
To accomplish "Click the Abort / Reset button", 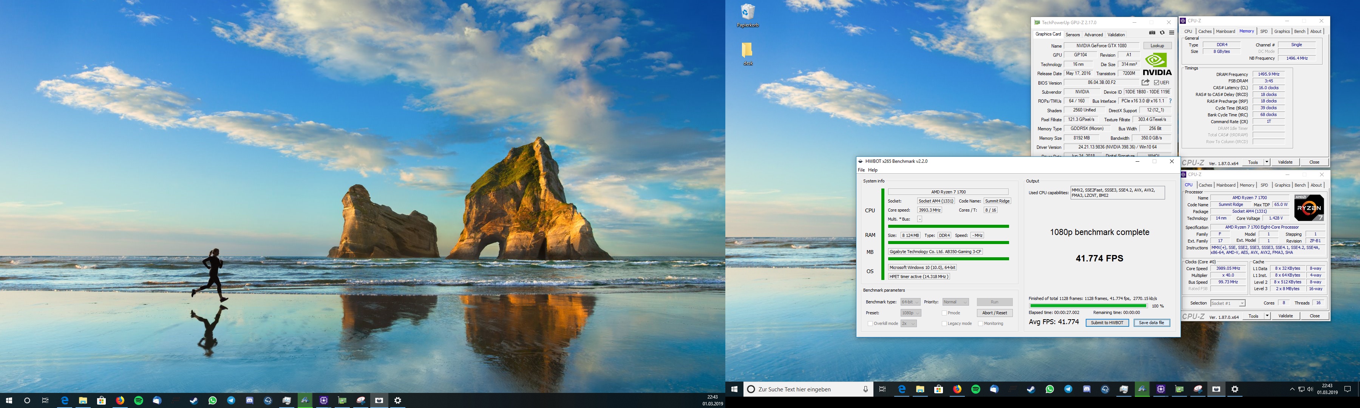I will pyautogui.click(x=995, y=313).
